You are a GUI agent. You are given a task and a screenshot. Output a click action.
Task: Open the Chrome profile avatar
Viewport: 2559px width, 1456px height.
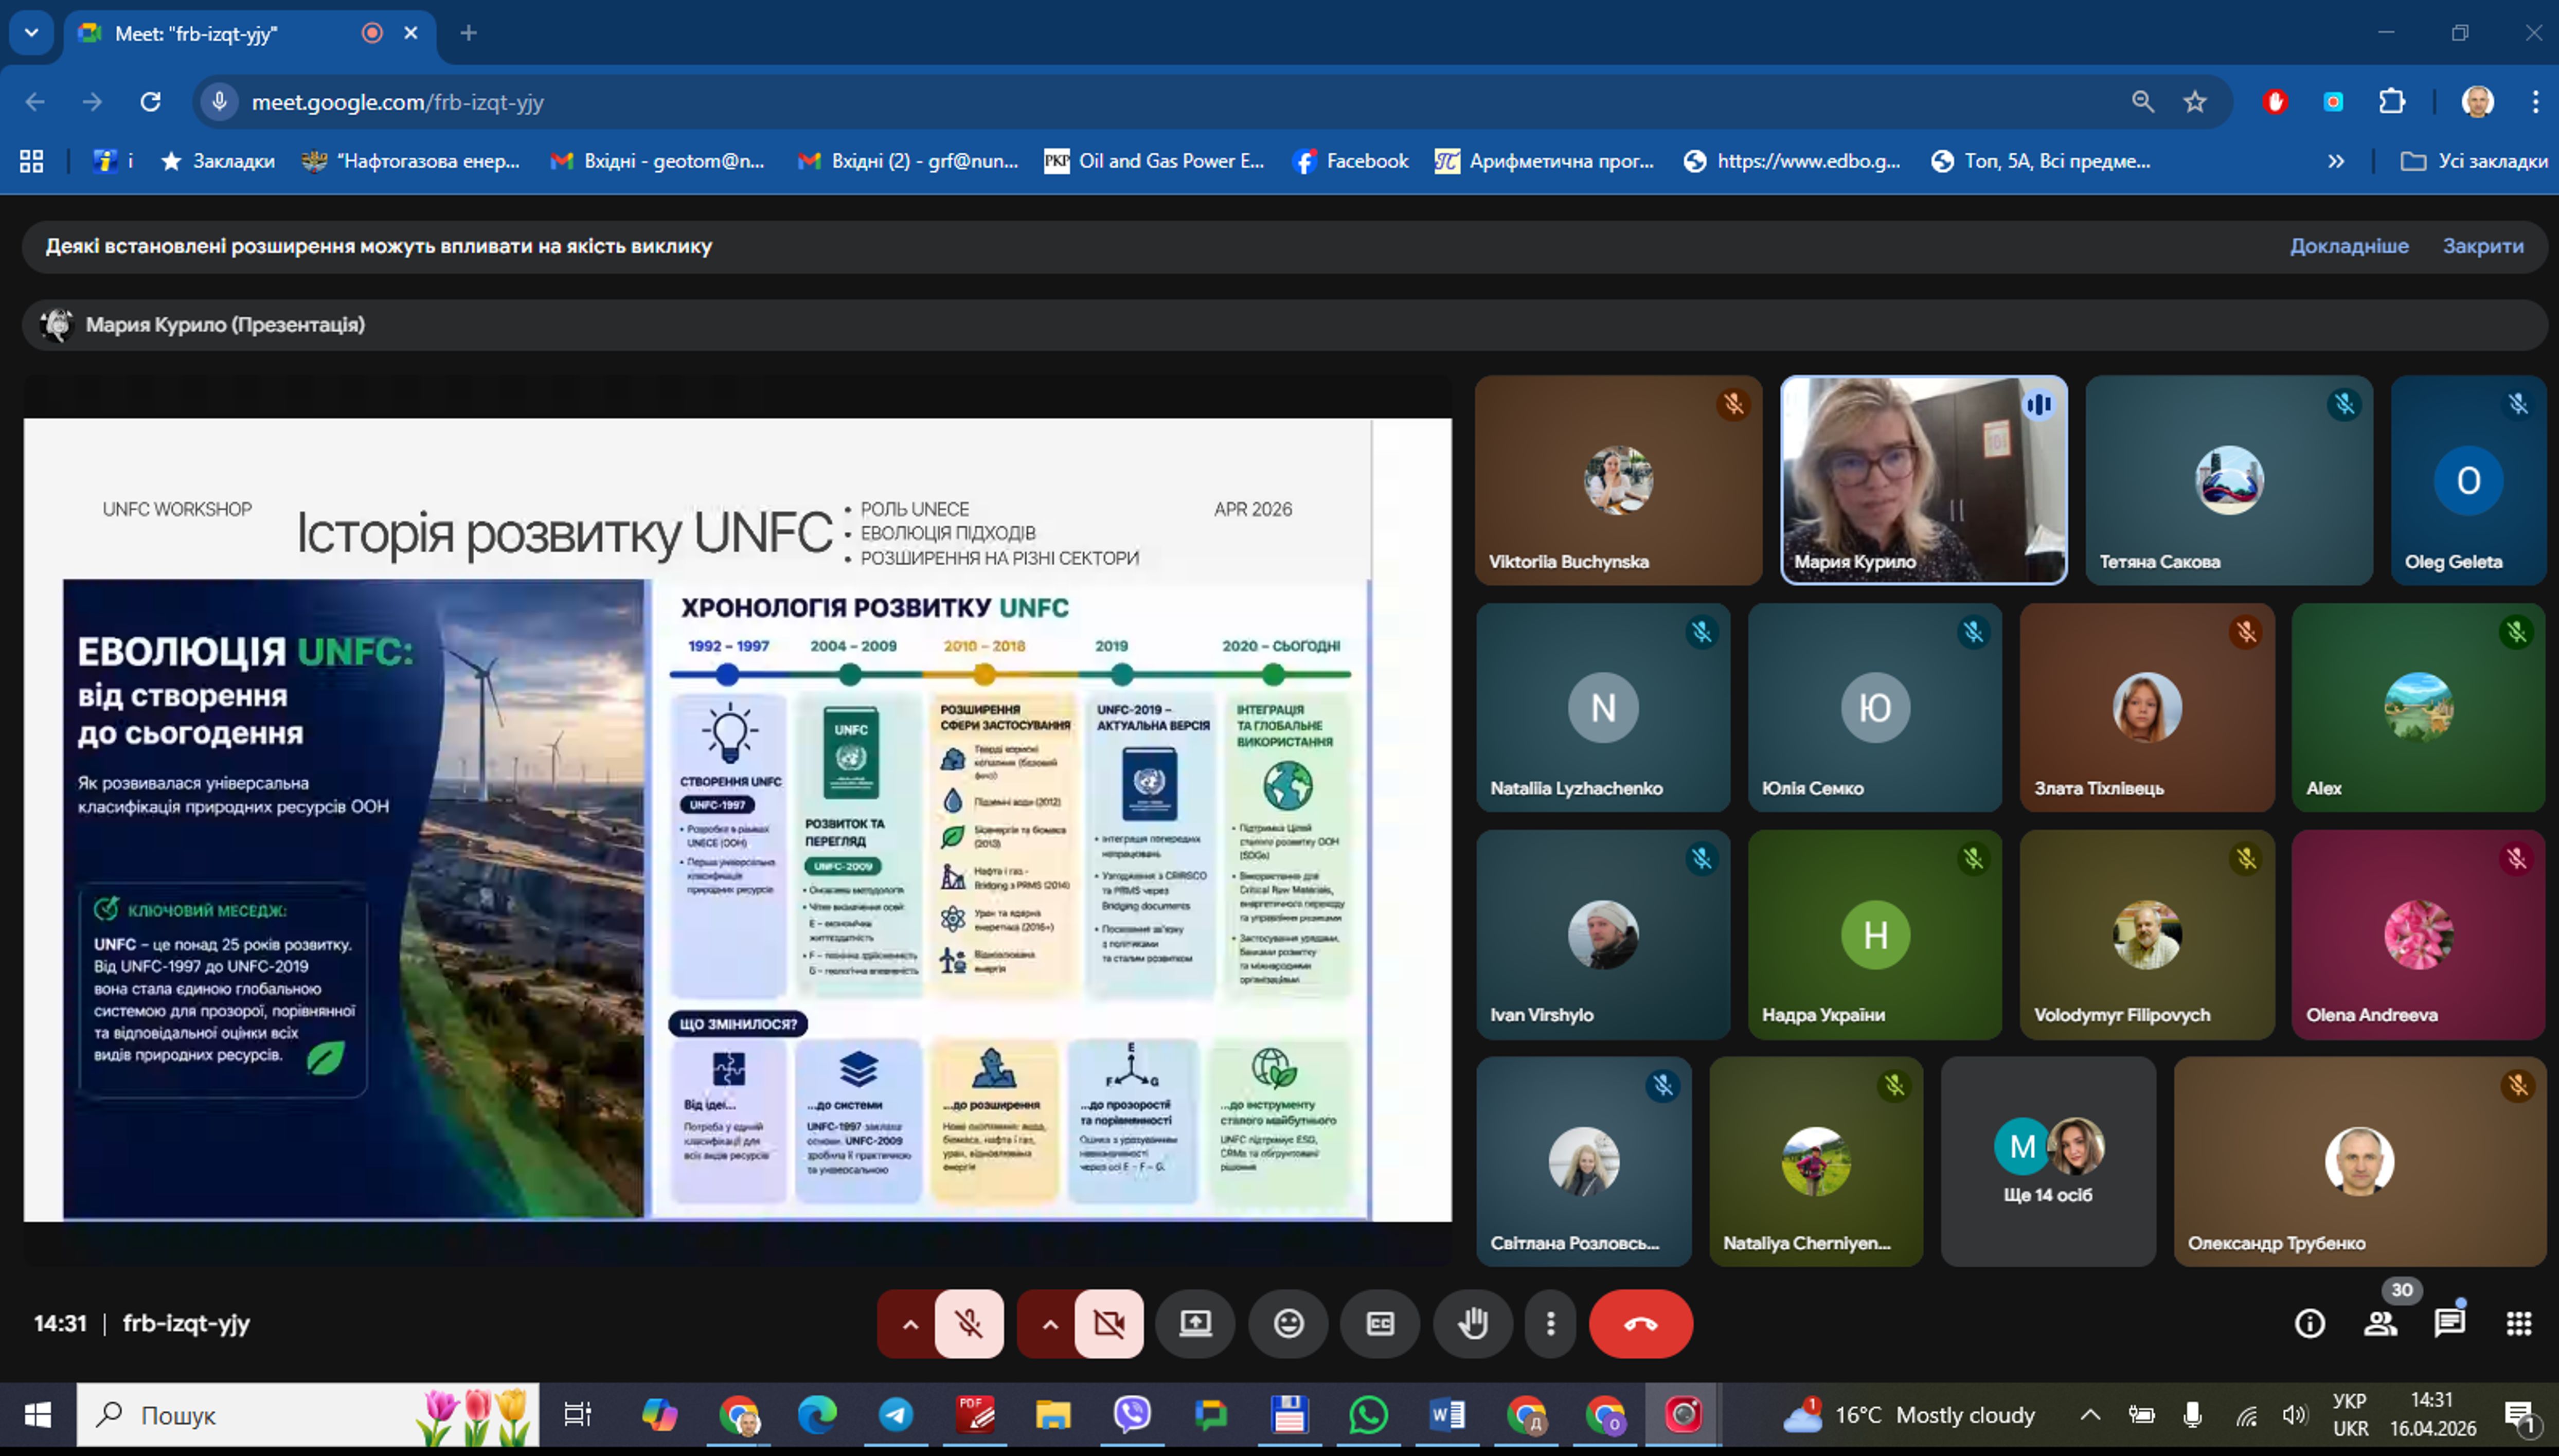point(2478,102)
